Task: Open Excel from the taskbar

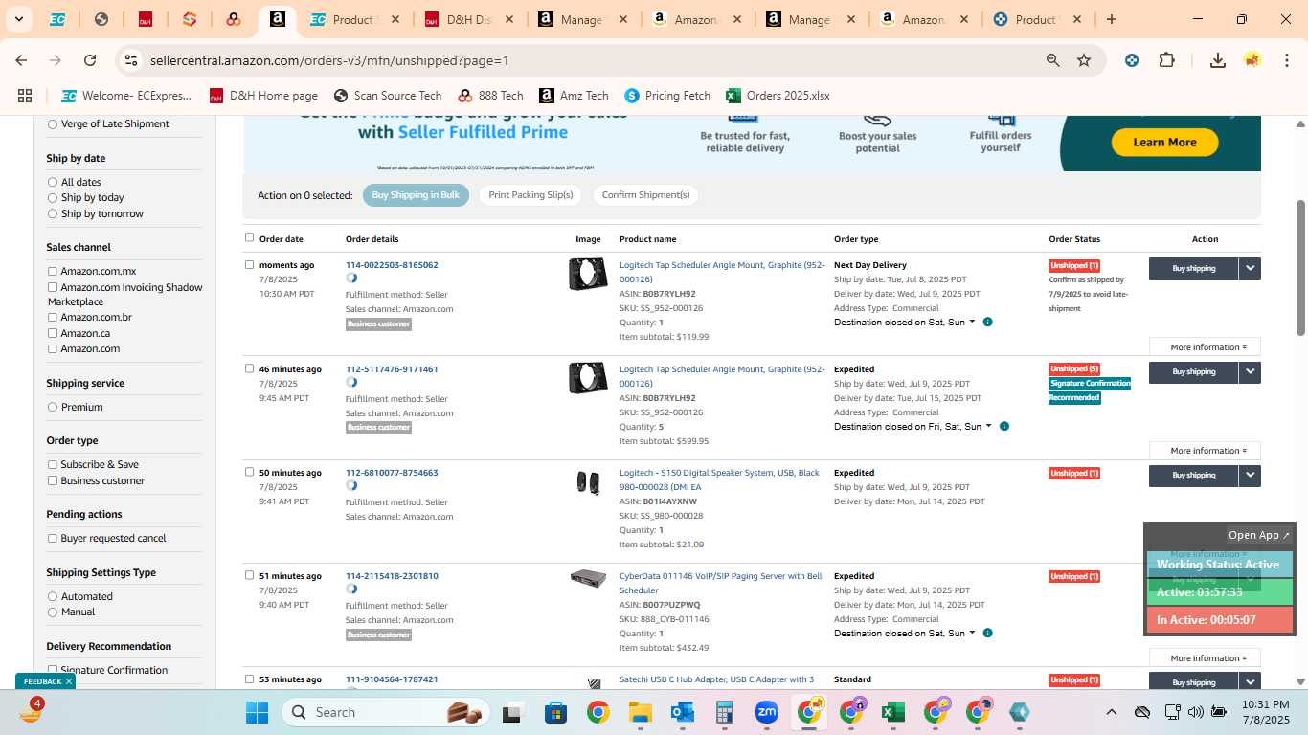Action: (892, 712)
